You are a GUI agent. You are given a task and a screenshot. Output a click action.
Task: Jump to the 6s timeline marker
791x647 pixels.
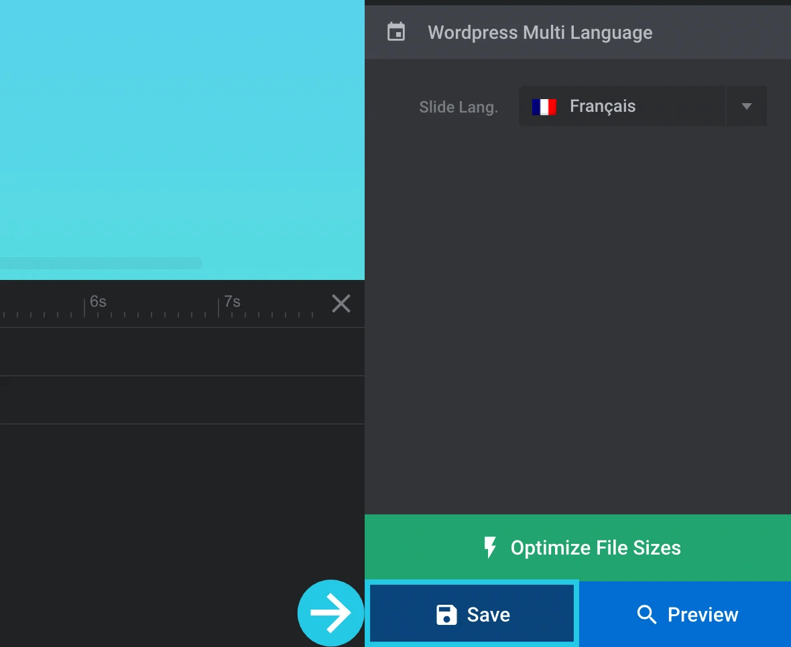point(97,302)
